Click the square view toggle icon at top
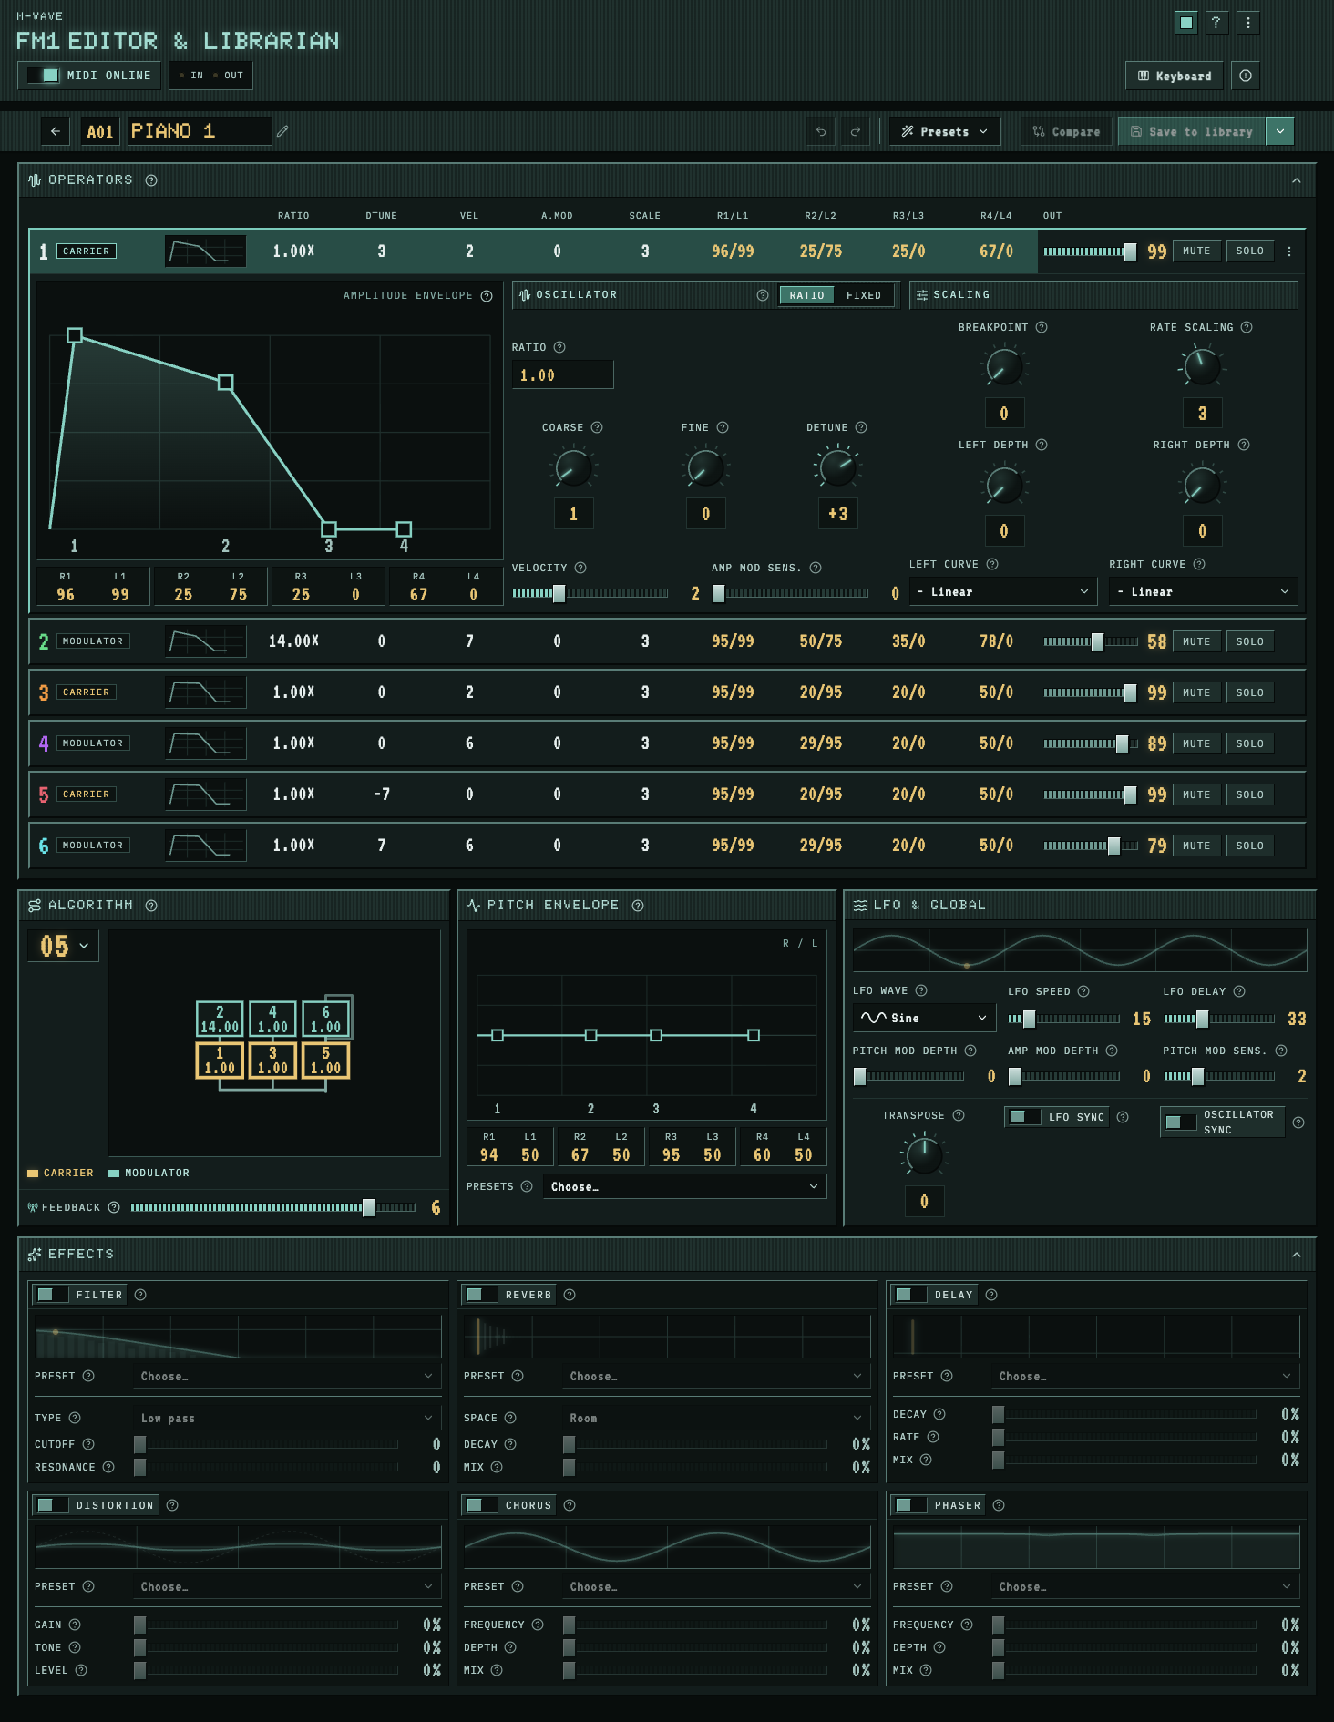Viewport: 1334px width, 1722px height. (x=1185, y=23)
